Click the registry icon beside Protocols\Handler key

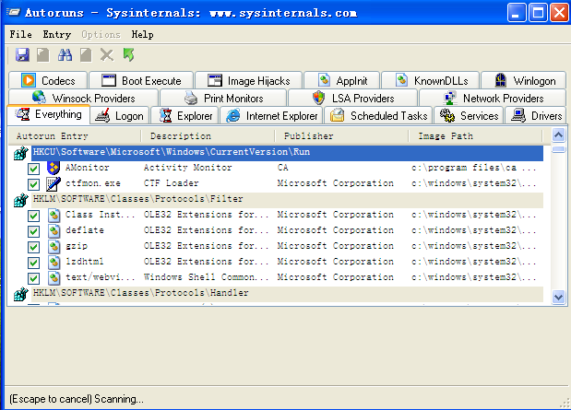pos(21,294)
